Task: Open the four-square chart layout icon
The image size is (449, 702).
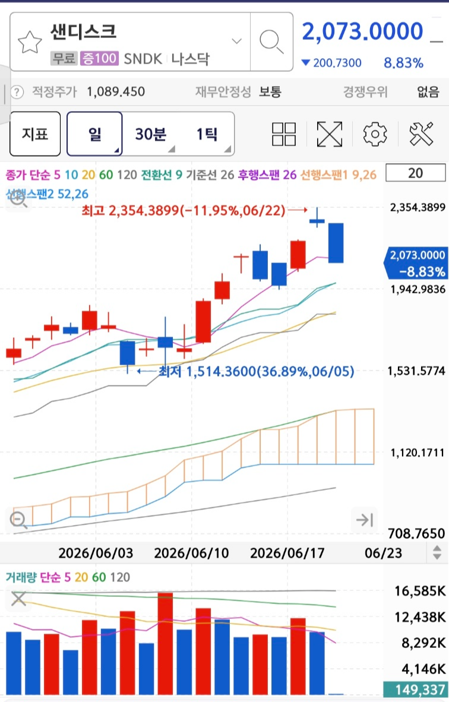Action: click(x=284, y=134)
